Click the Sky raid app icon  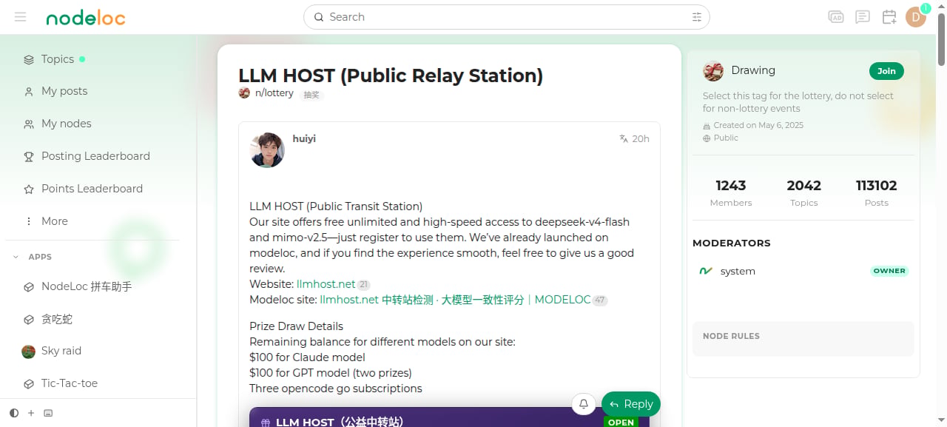click(x=29, y=352)
